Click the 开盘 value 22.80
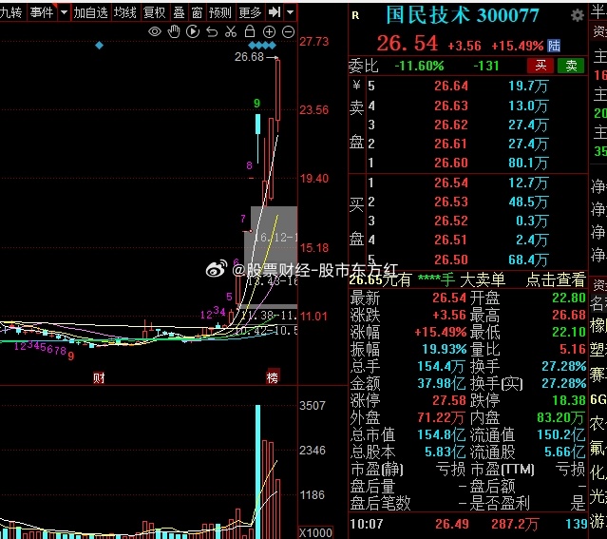The image size is (607, 539). tap(569, 298)
